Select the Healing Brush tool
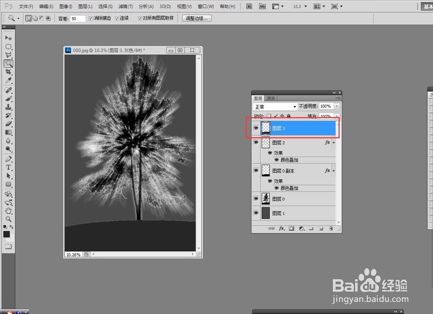 tap(8, 90)
